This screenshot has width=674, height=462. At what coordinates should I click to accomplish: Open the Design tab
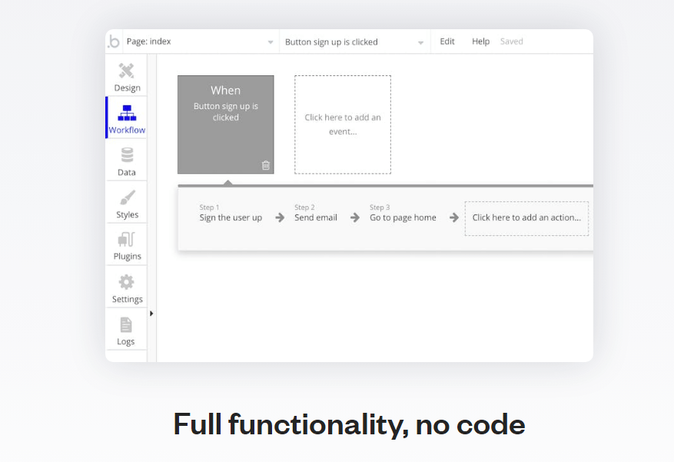[x=127, y=78]
